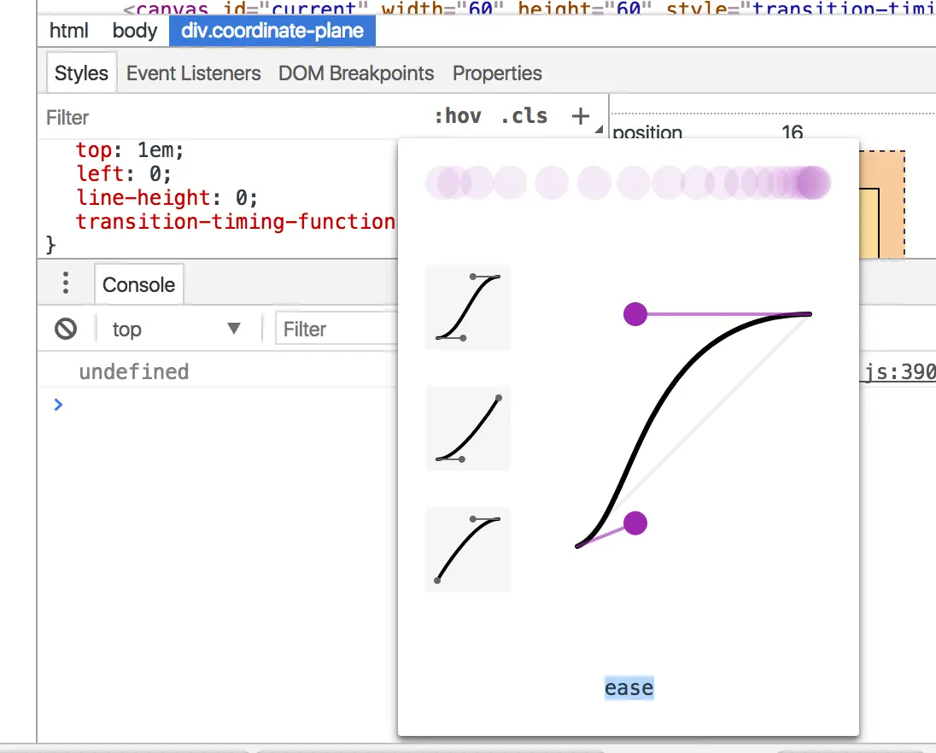Select the ease-in curve preset thumbnail
936x753 pixels.
468,429
